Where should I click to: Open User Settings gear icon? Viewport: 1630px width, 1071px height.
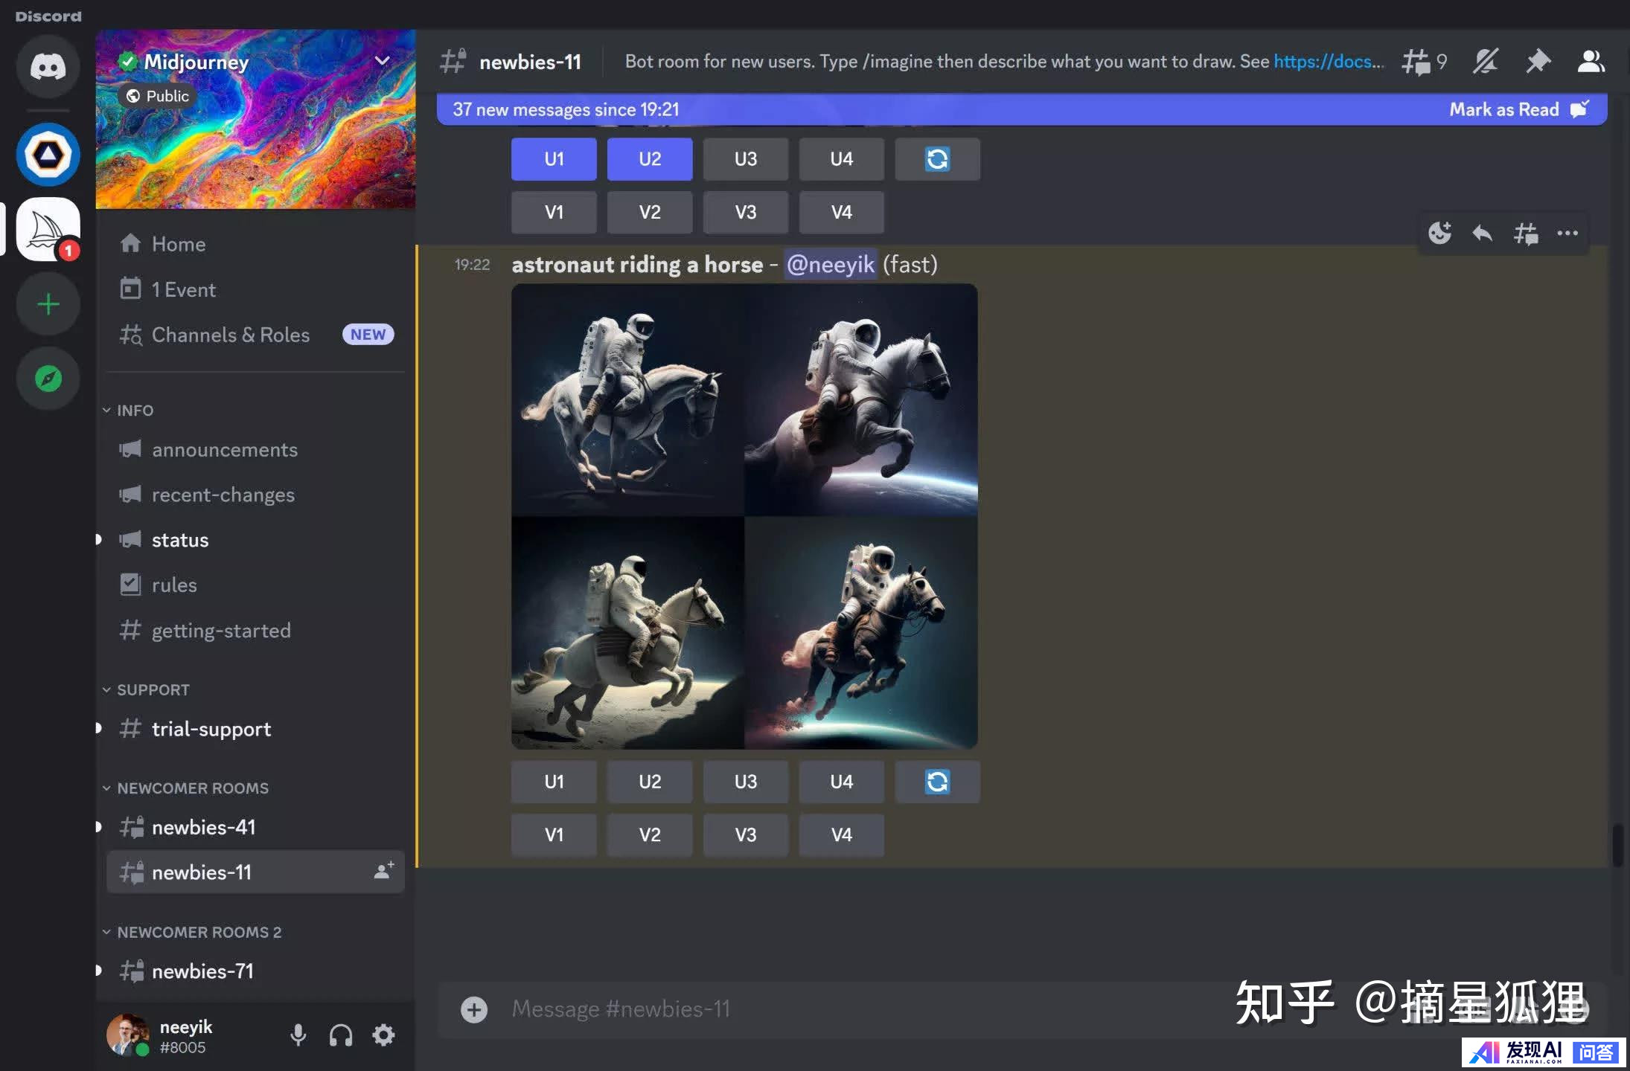[x=383, y=1035]
